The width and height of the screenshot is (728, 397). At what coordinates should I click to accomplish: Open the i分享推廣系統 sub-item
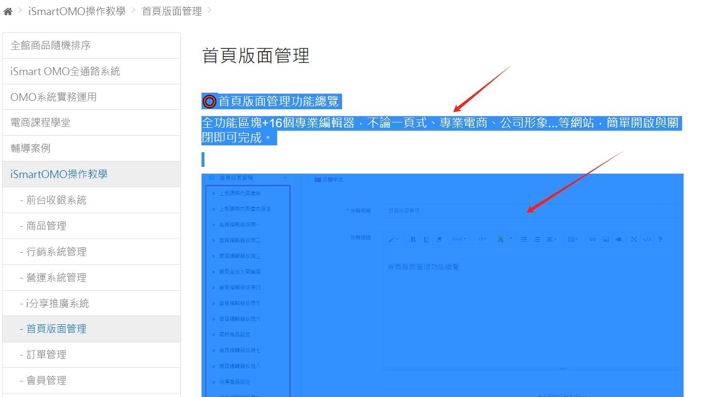(91, 303)
